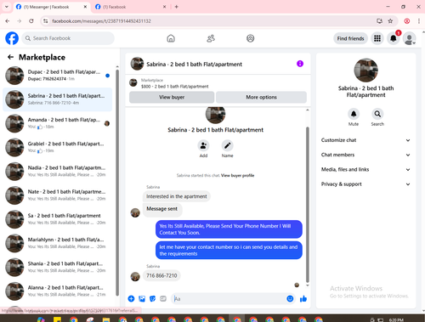This screenshot has width=425, height=322.
Task: Open the Facebook menu grid icon
Action: (x=377, y=38)
